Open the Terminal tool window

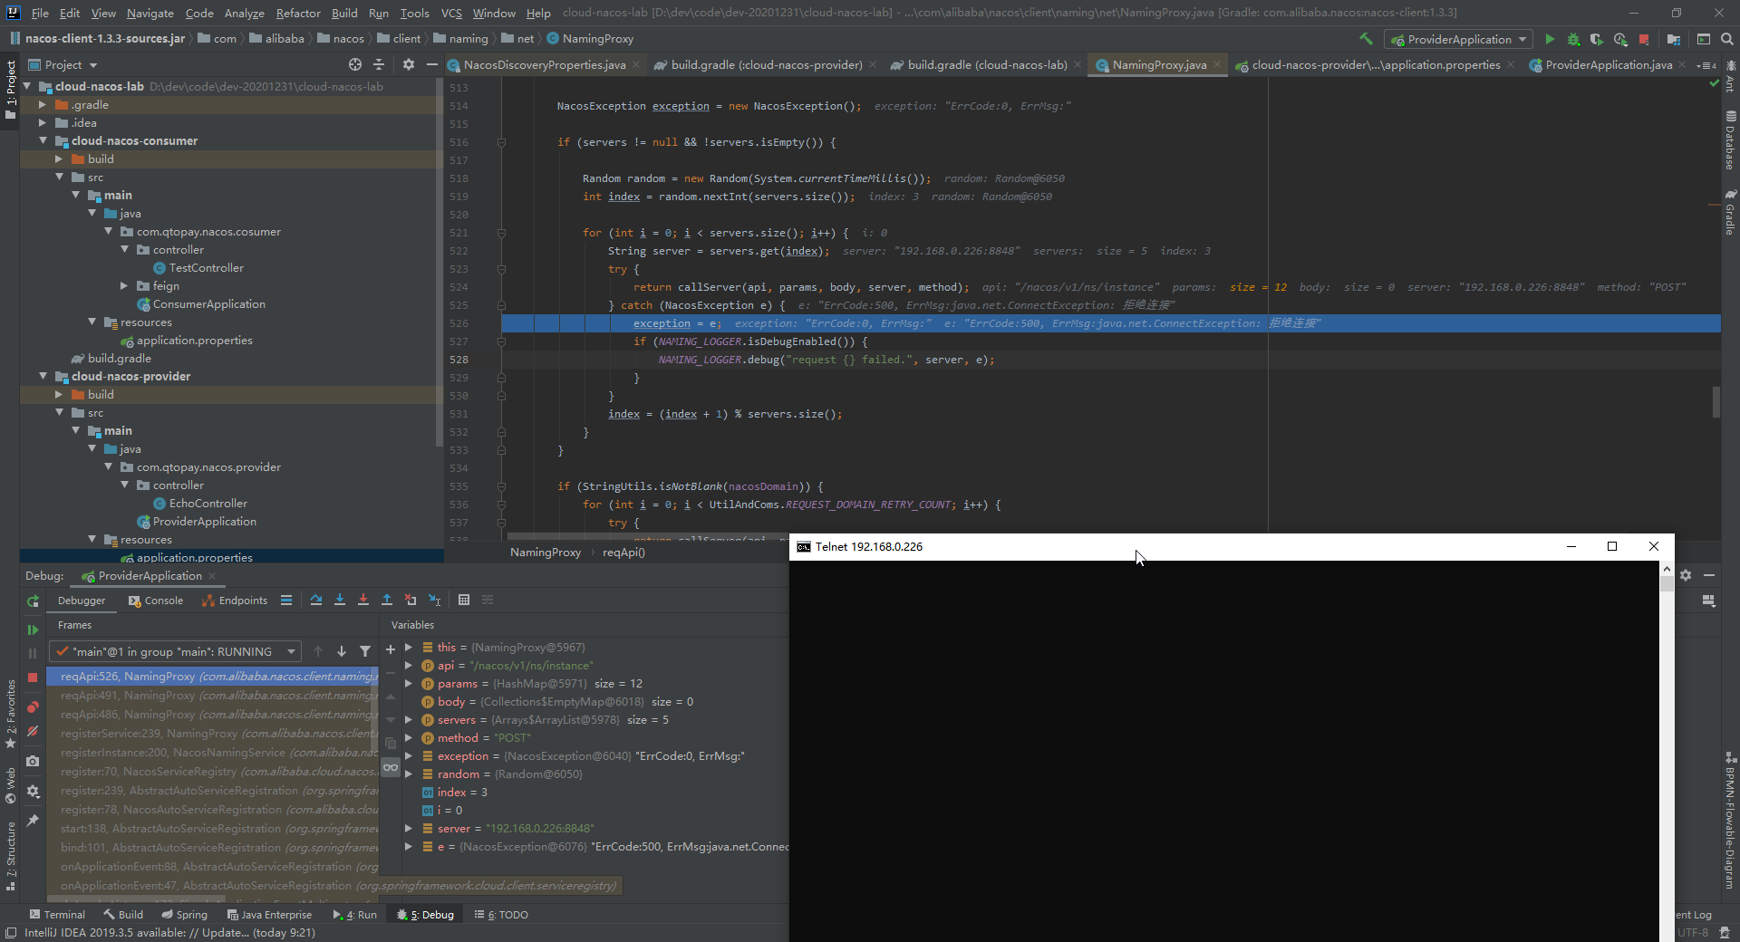(57, 915)
